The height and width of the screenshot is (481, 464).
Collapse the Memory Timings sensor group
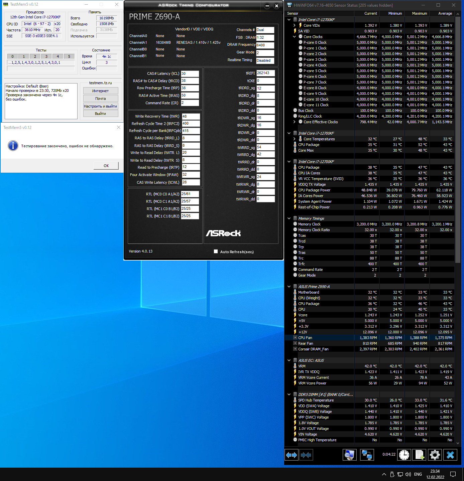pos(289,218)
